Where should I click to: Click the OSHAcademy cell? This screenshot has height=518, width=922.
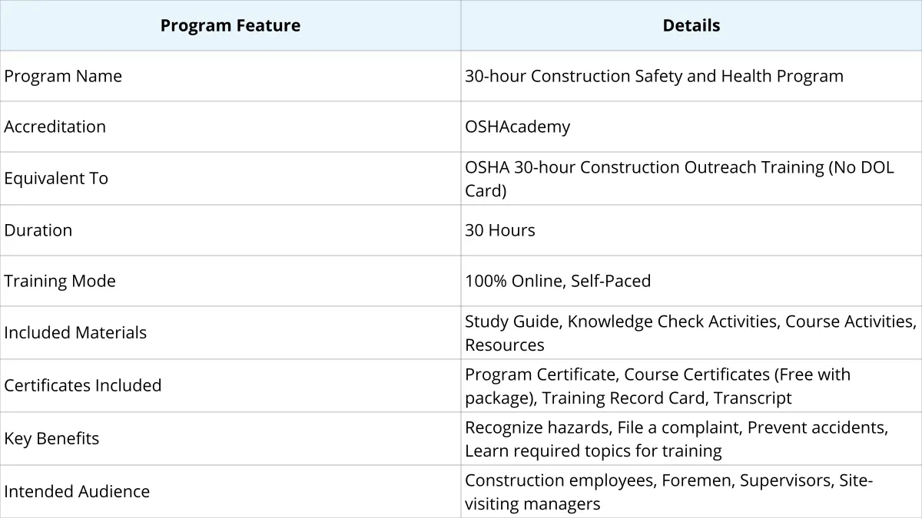pos(691,127)
